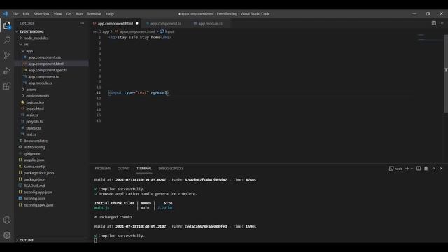Image resolution: width=448 pixels, height=252 pixels.
Task: Switch to PROBLEMS panel tab
Action: 103,169
